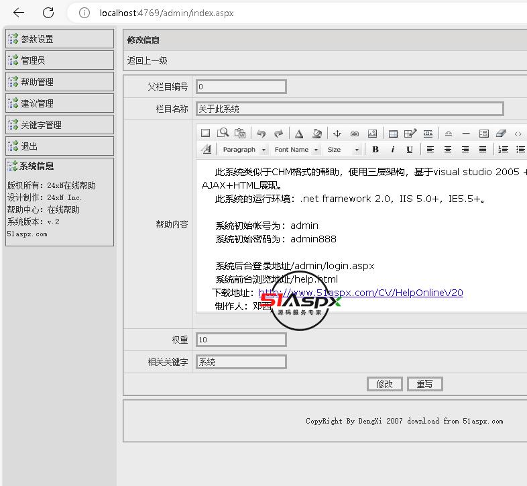Click 系统版本: v.2 text
The image size is (527, 486).
[34, 222]
